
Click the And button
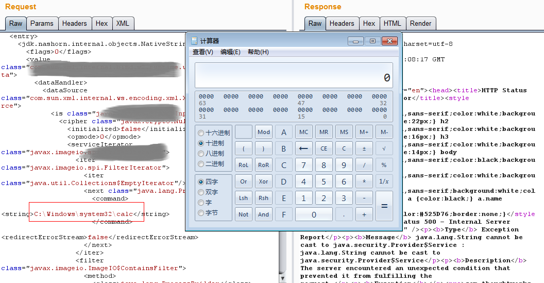[x=263, y=214]
